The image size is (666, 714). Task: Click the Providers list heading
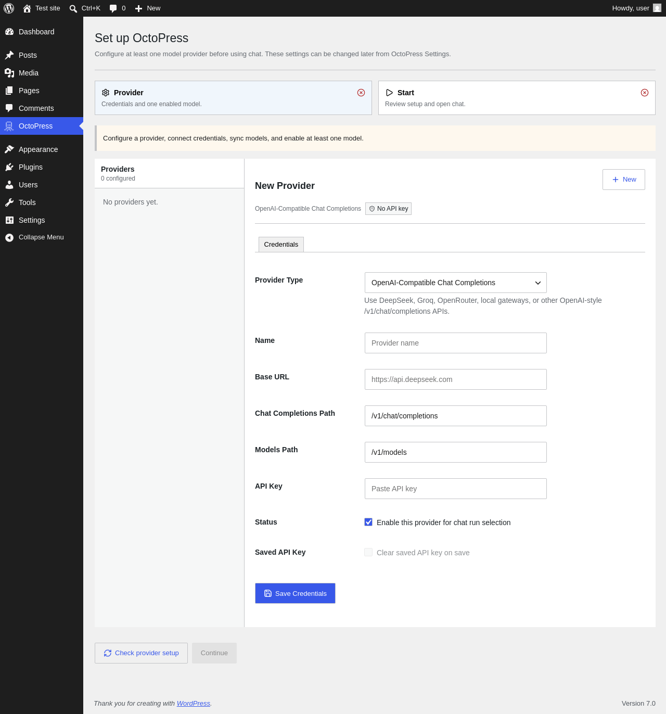(118, 169)
